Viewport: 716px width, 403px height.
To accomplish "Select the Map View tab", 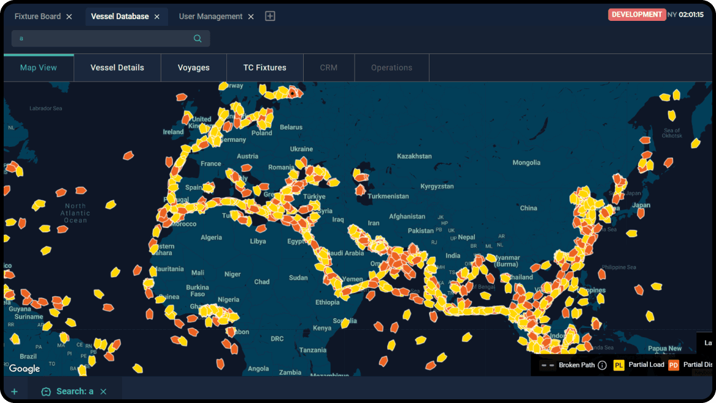I will [39, 68].
